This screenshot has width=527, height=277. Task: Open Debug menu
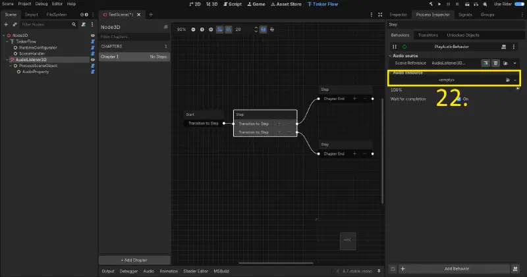pyautogui.click(x=42, y=4)
